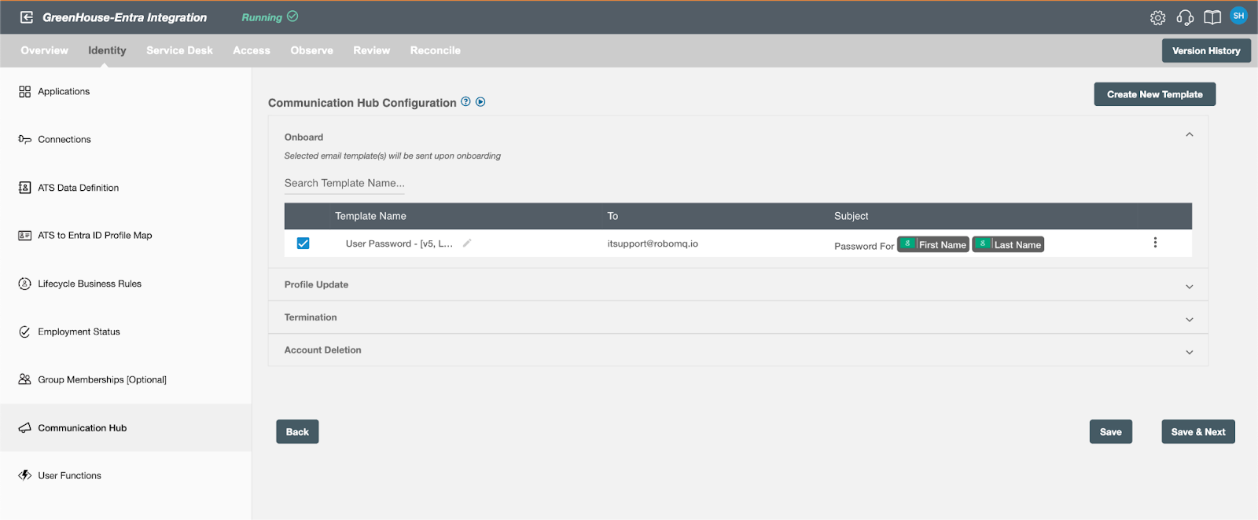Collapse the Onboard section
This screenshot has height=520, width=1258.
point(1189,135)
